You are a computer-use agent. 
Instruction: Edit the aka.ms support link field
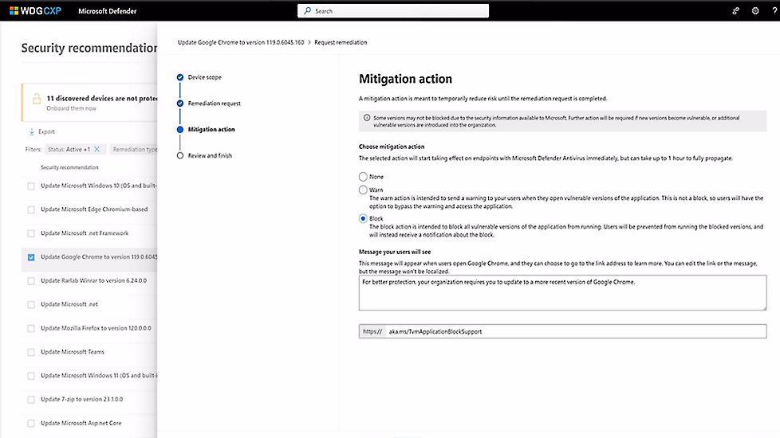(576, 331)
